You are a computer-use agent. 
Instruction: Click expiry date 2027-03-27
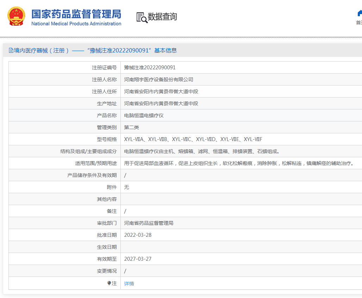pos(138,259)
